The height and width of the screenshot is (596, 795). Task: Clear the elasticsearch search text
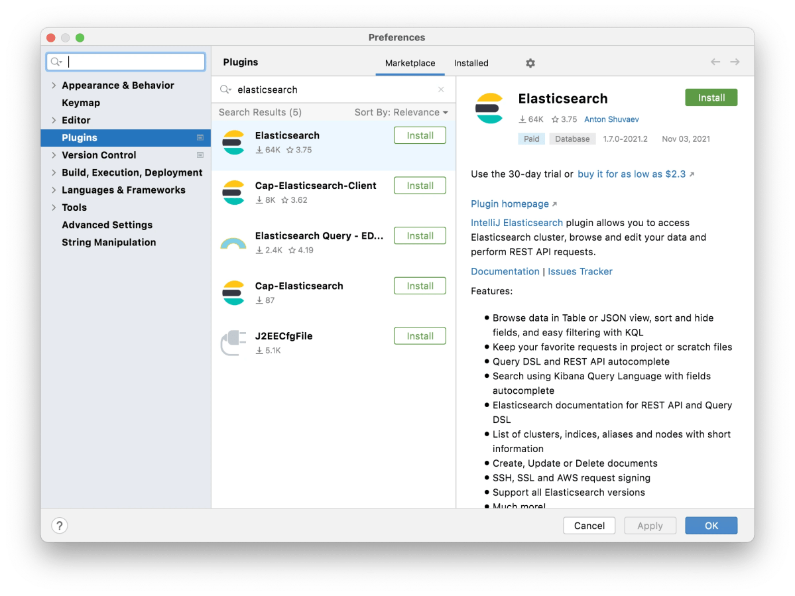[x=441, y=89]
